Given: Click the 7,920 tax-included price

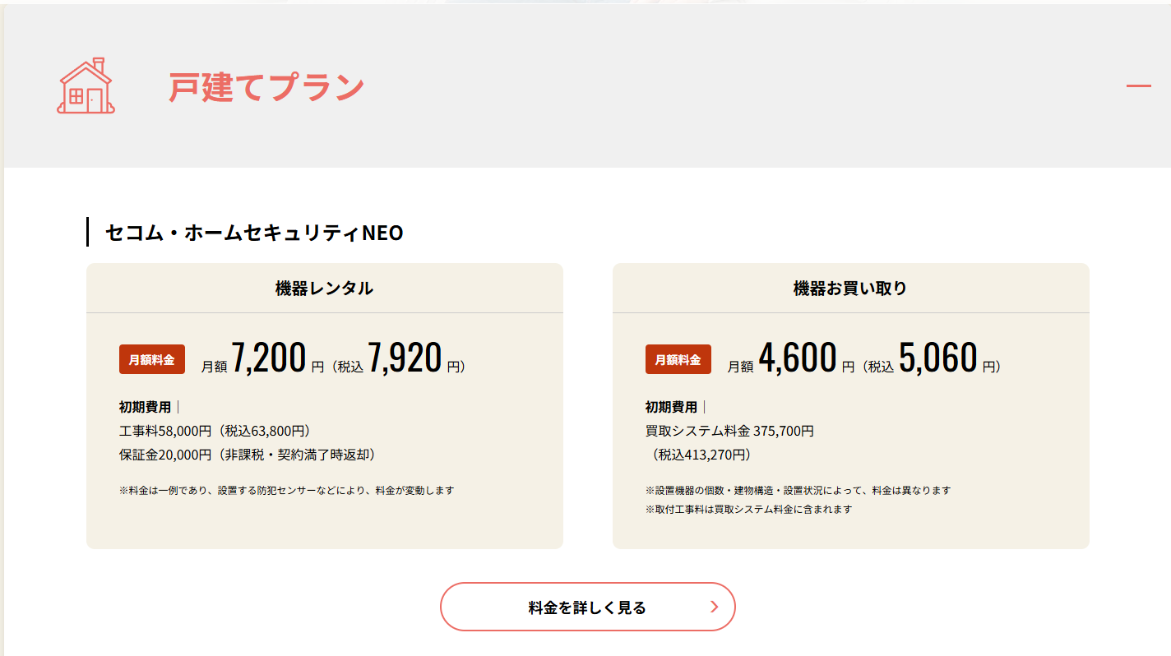Looking at the screenshot, I should pyautogui.click(x=405, y=358).
